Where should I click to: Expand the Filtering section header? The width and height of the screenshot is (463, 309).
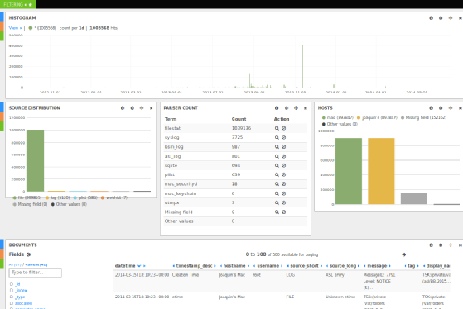[17, 4]
